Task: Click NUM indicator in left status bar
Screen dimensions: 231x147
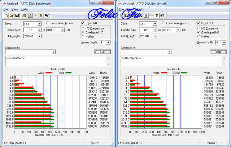Action: [x=95, y=143]
